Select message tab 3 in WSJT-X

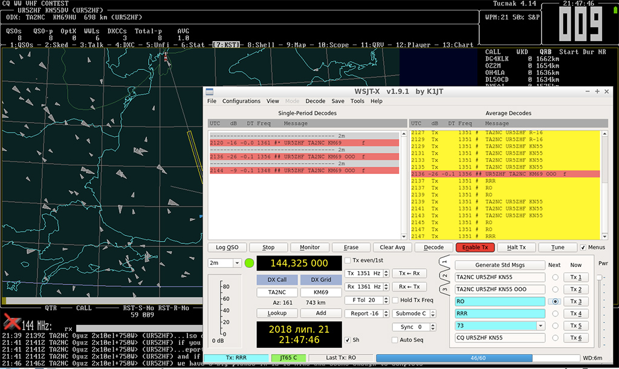point(444,289)
